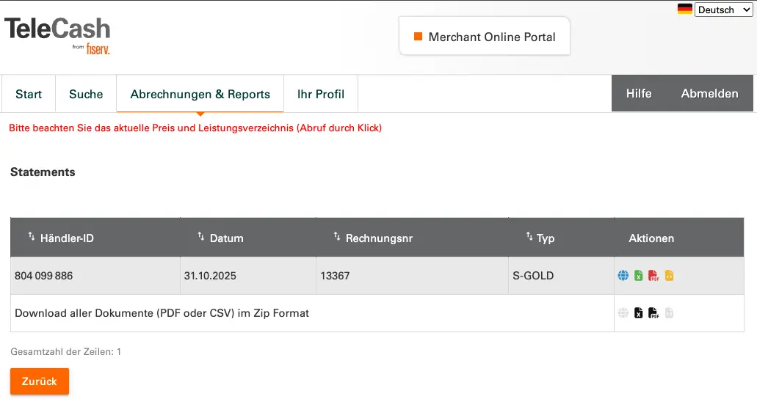Open the Suche tab
The height and width of the screenshot is (407, 757).
(x=86, y=94)
